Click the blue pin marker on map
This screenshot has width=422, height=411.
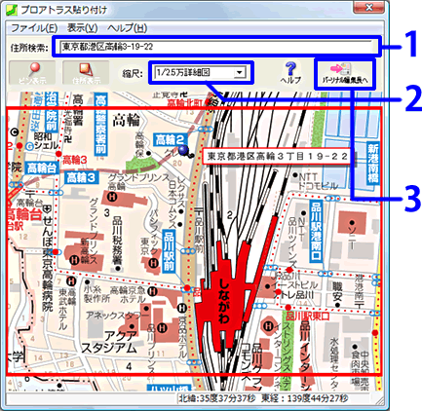pos(184,150)
